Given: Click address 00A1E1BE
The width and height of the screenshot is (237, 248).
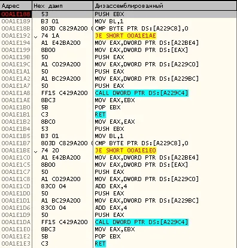Looking at the screenshot, I should pyautogui.click(x=16, y=151).
